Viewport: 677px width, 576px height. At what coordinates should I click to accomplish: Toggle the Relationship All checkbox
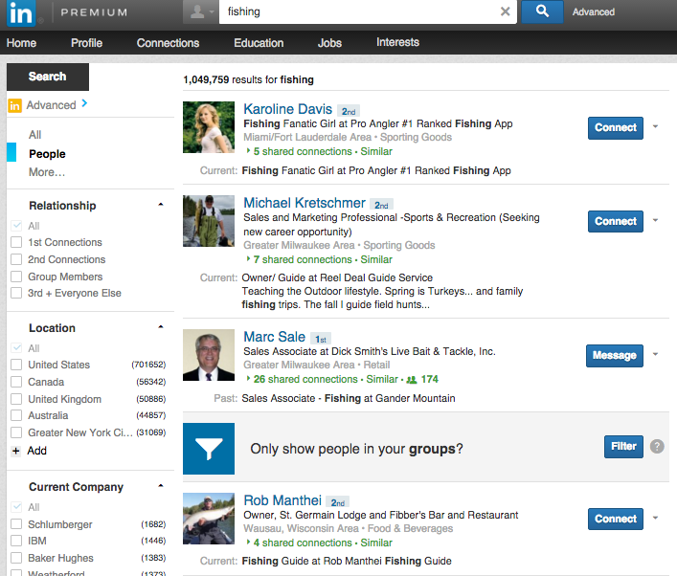(16, 226)
